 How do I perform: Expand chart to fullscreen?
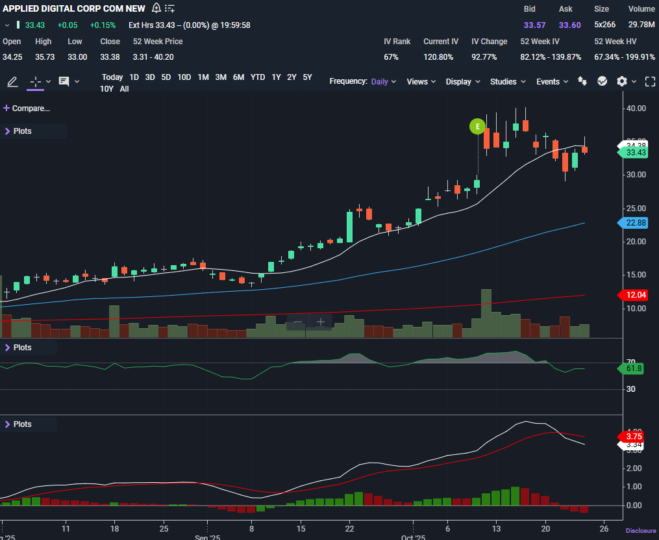[650, 82]
